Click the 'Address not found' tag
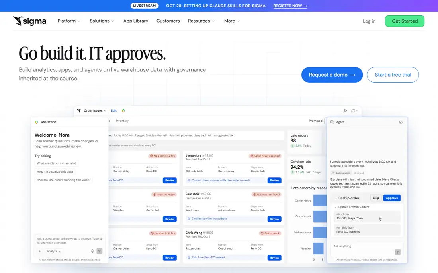Image resolution: width=438 pixels, height=273 pixels. [x=266, y=194]
